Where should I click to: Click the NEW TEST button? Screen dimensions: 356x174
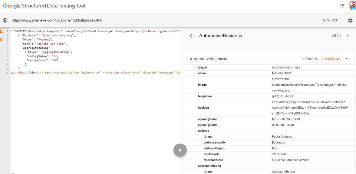[x=331, y=20]
